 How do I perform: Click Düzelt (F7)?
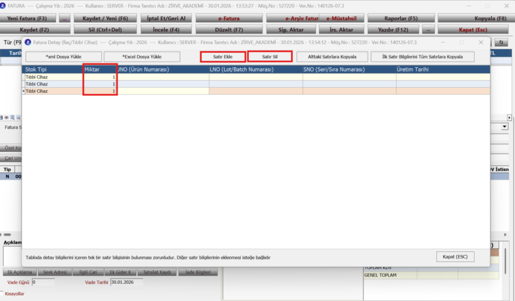(229, 30)
